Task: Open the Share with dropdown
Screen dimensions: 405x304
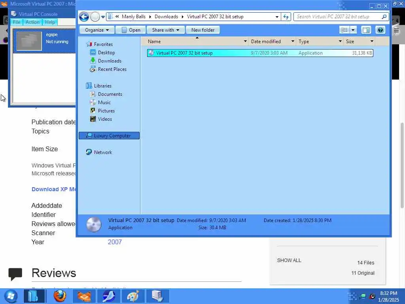Action: tap(166, 30)
